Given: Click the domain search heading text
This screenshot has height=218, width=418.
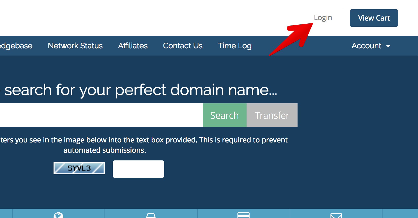Looking at the screenshot, I should 140,90.
